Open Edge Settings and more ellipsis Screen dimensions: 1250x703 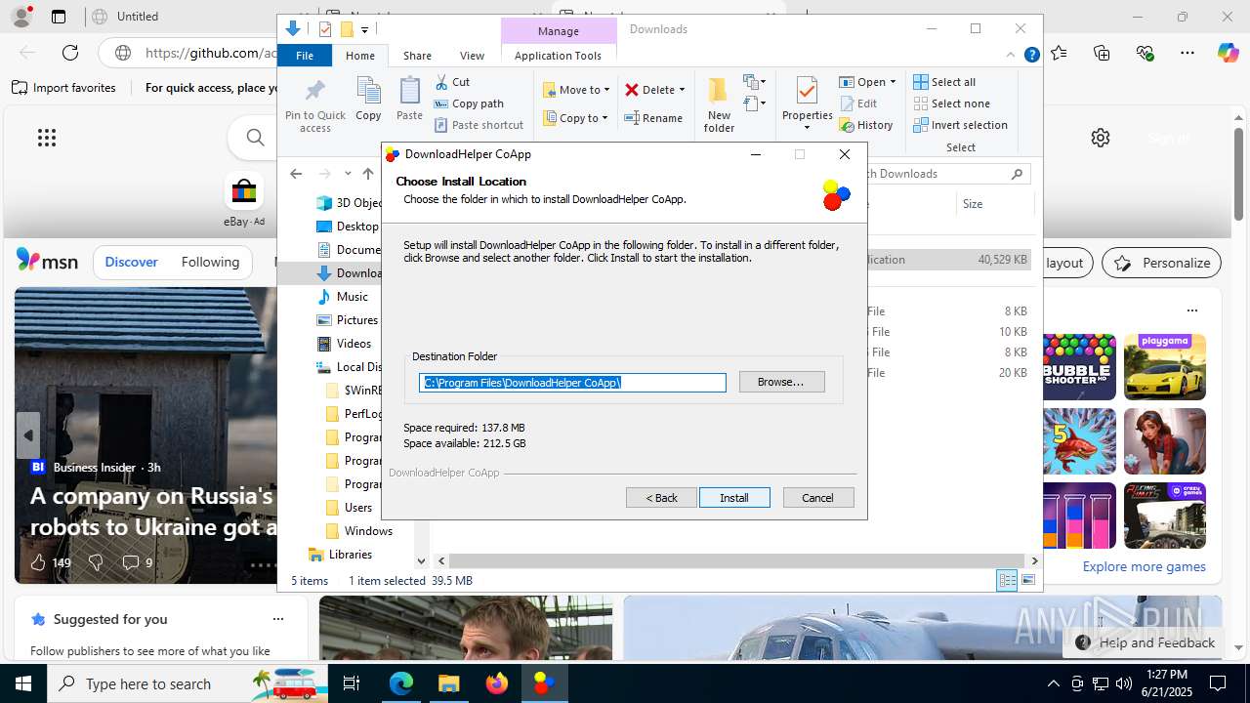[1187, 53]
